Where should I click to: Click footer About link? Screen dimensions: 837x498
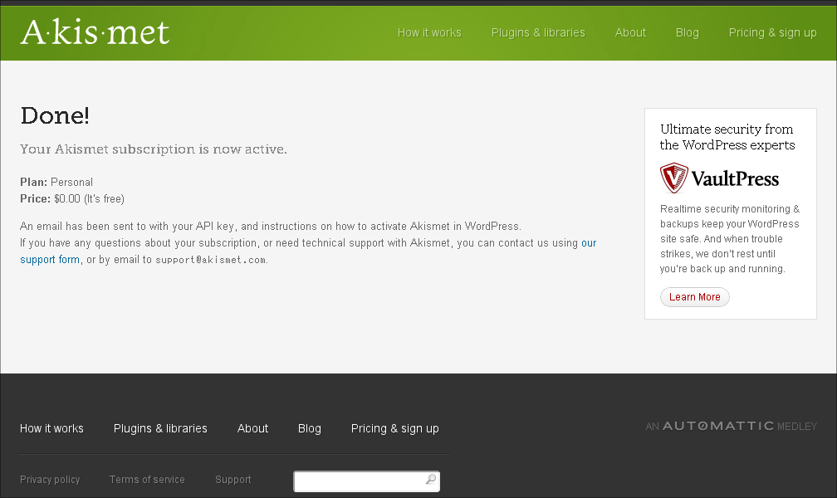(252, 428)
